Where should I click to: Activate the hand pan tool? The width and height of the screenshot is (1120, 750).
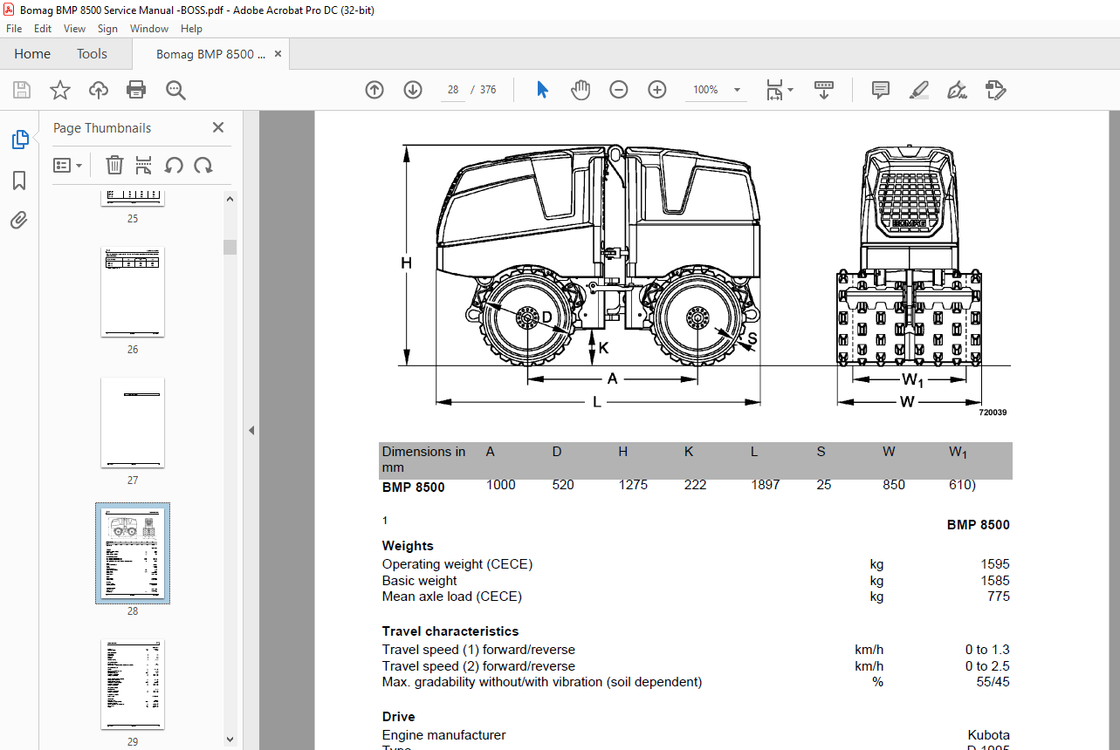581,90
